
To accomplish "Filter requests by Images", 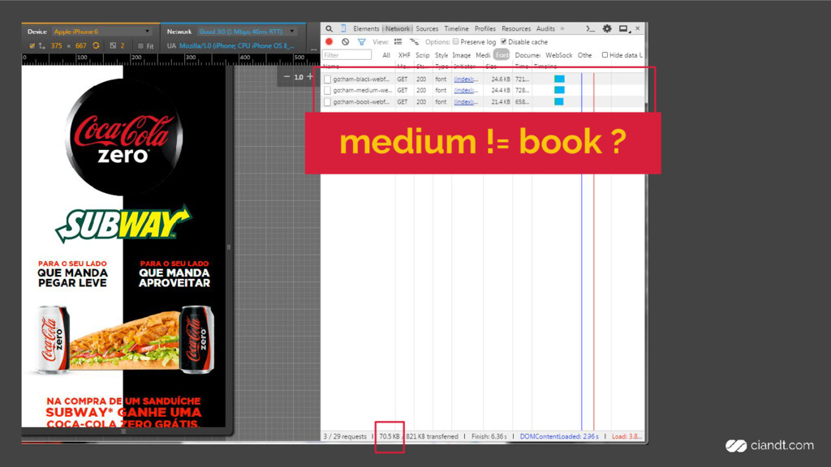I will click(461, 55).
